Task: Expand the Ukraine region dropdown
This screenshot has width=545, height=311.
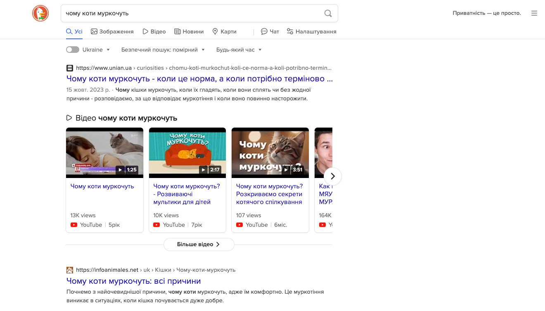Action: (x=97, y=50)
